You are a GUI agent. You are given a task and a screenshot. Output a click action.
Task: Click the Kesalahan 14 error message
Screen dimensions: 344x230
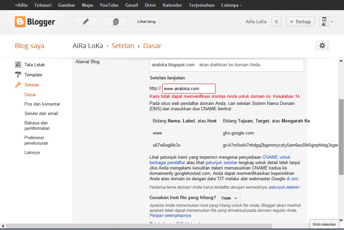pyautogui.click(x=225, y=97)
